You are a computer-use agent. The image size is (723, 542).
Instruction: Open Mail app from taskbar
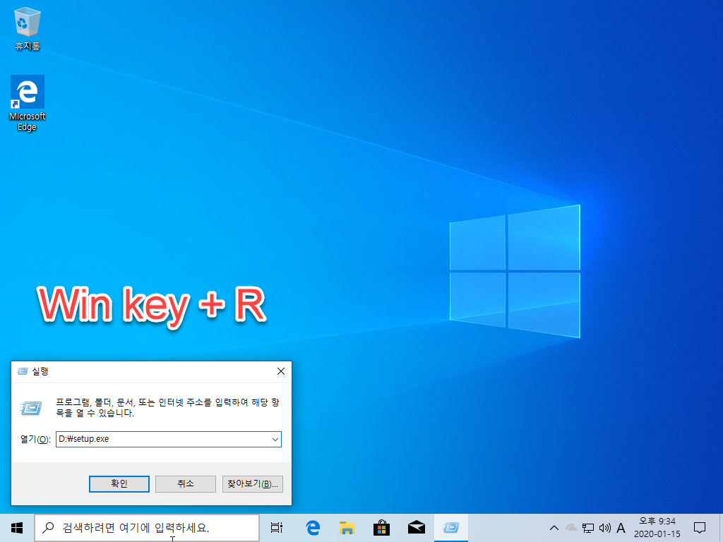click(417, 528)
